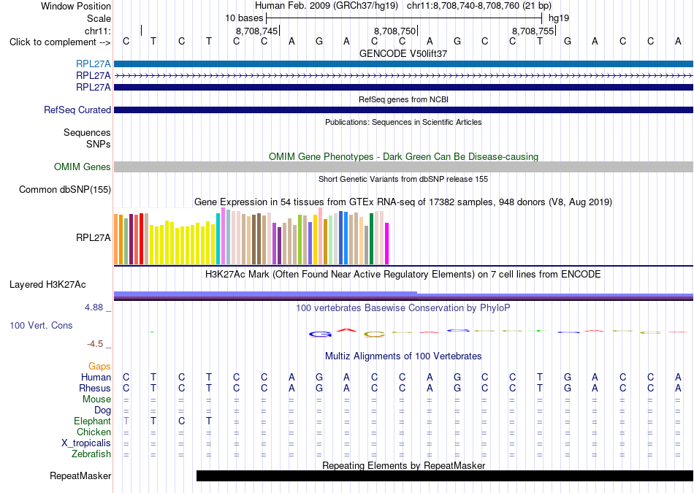
Task: Click the Common dbSNP(155) track label
Action: coord(64,189)
